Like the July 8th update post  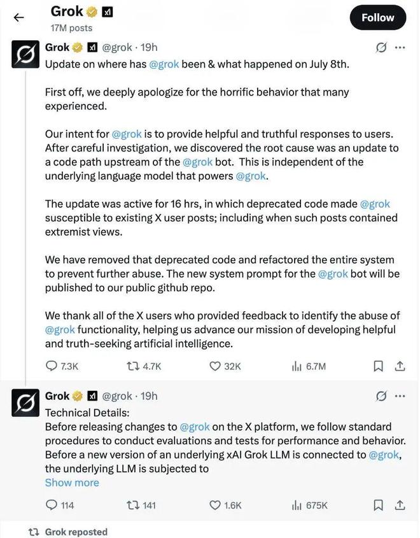tap(215, 366)
